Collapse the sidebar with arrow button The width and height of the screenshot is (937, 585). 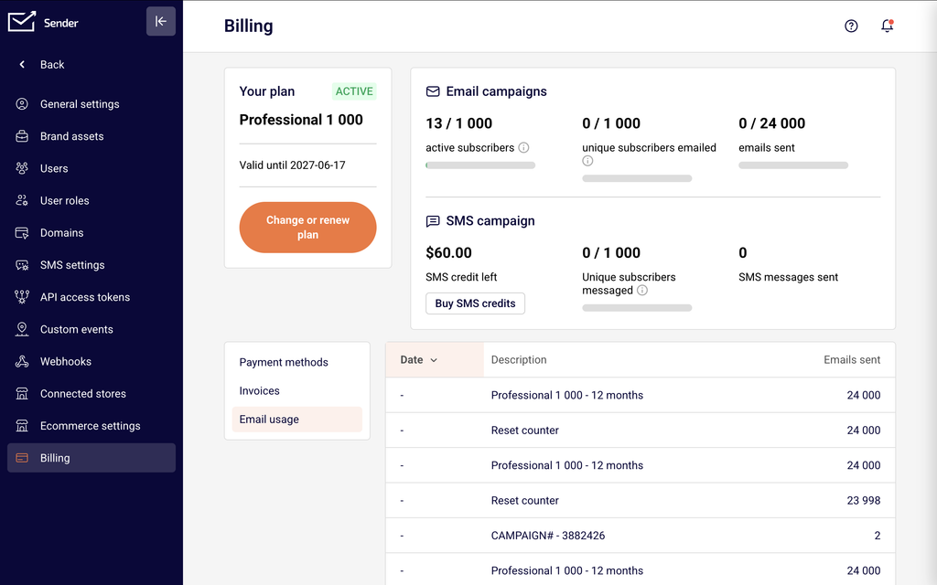[161, 22]
